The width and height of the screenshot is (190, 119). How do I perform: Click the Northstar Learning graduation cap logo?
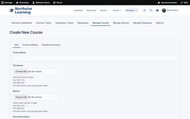tap(12, 10)
